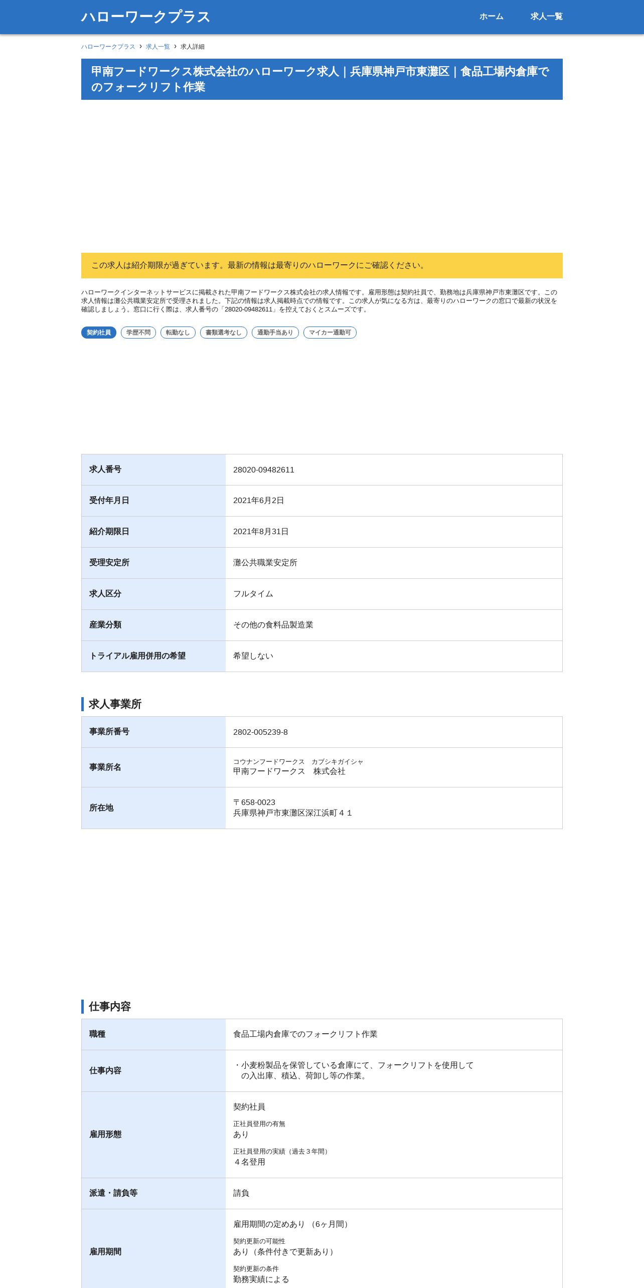Select the マイカー通勤可 tag
Screen dimensions: 644x1288
330,333
